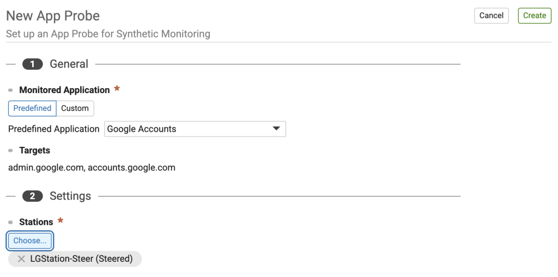Select the LGStation-Steer (Steered) chip
Viewport: 558px width, 277px height.
pyautogui.click(x=81, y=259)
